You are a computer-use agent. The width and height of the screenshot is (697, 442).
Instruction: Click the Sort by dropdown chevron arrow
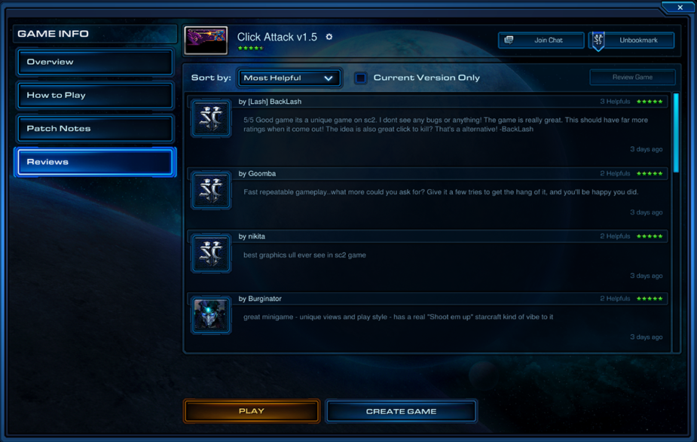click(x=329, y=78)
